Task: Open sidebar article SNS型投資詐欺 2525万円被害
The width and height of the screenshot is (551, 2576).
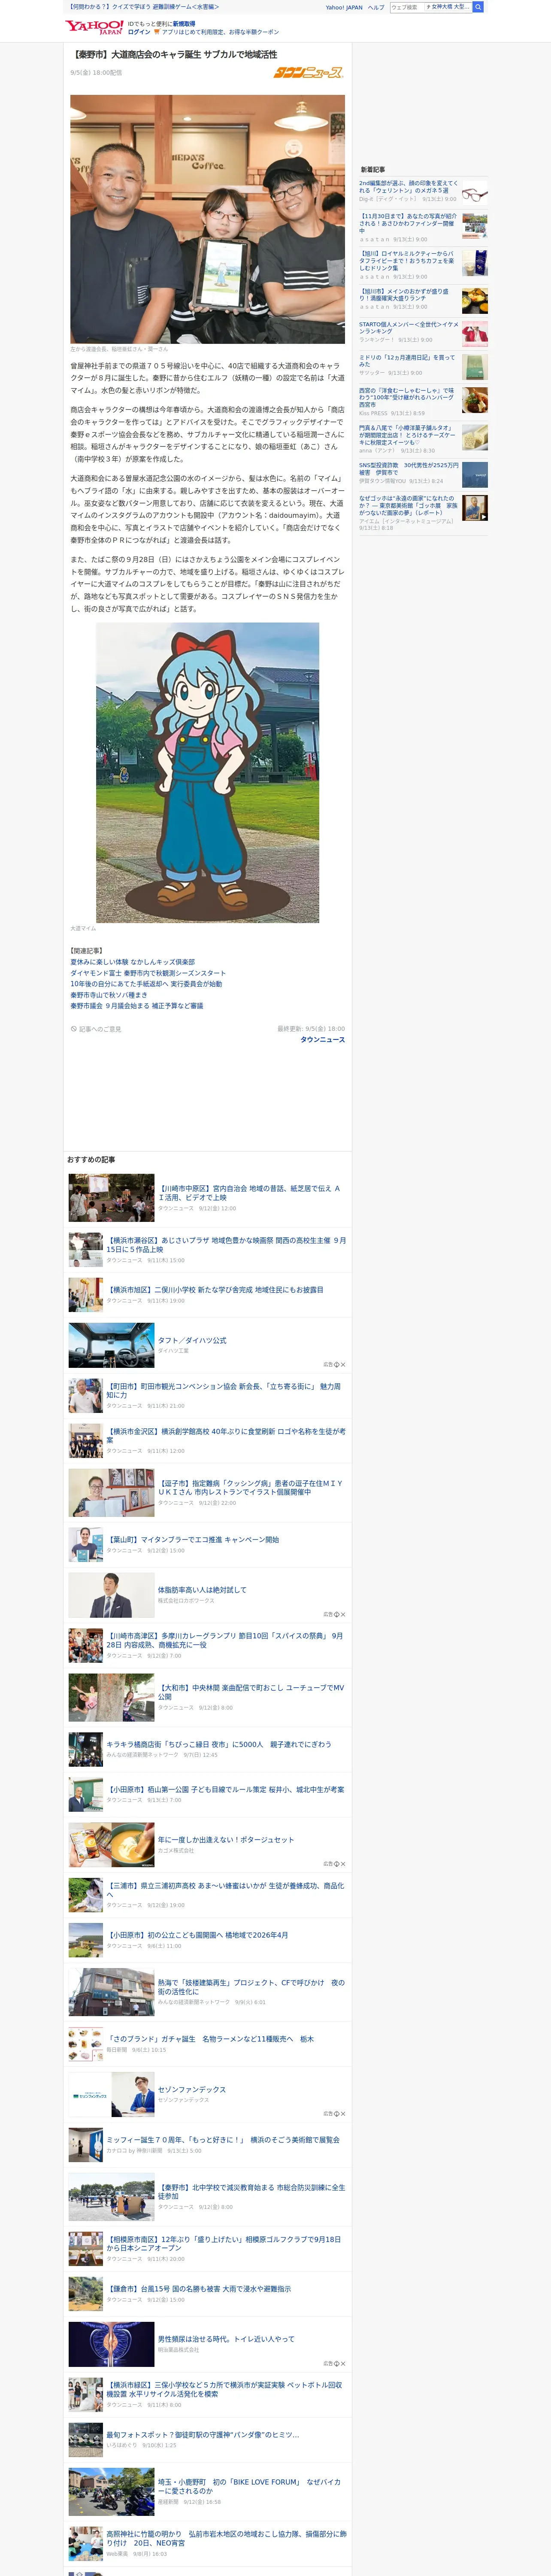Action: pos(409,468)
